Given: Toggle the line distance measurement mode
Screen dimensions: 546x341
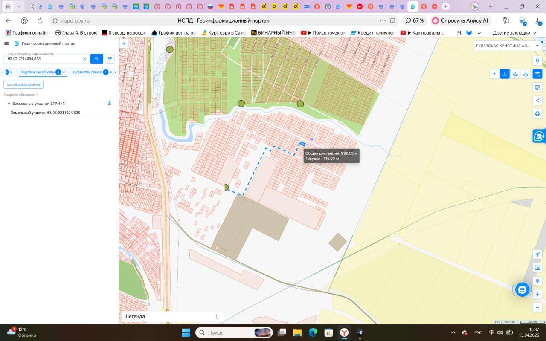Looking at the screenshot, I should tap(505, 74).
